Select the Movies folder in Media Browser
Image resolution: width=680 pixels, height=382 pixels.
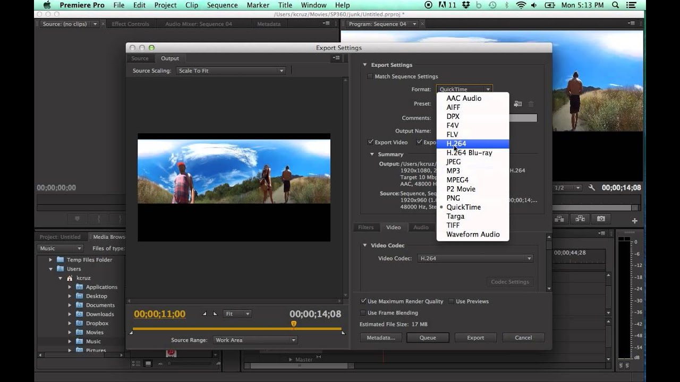point(95,333)
